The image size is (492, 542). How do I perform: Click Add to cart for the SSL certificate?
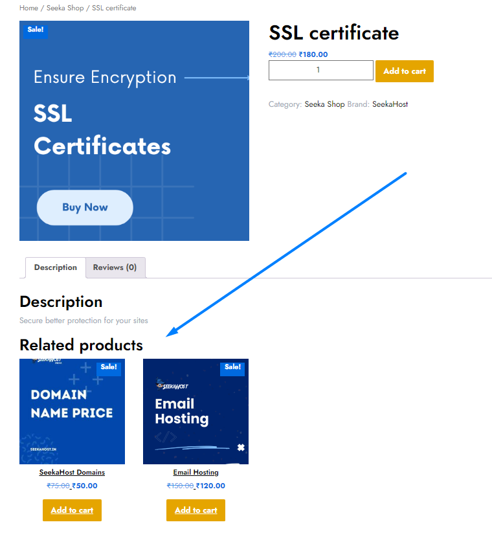(x=404, y=71)
